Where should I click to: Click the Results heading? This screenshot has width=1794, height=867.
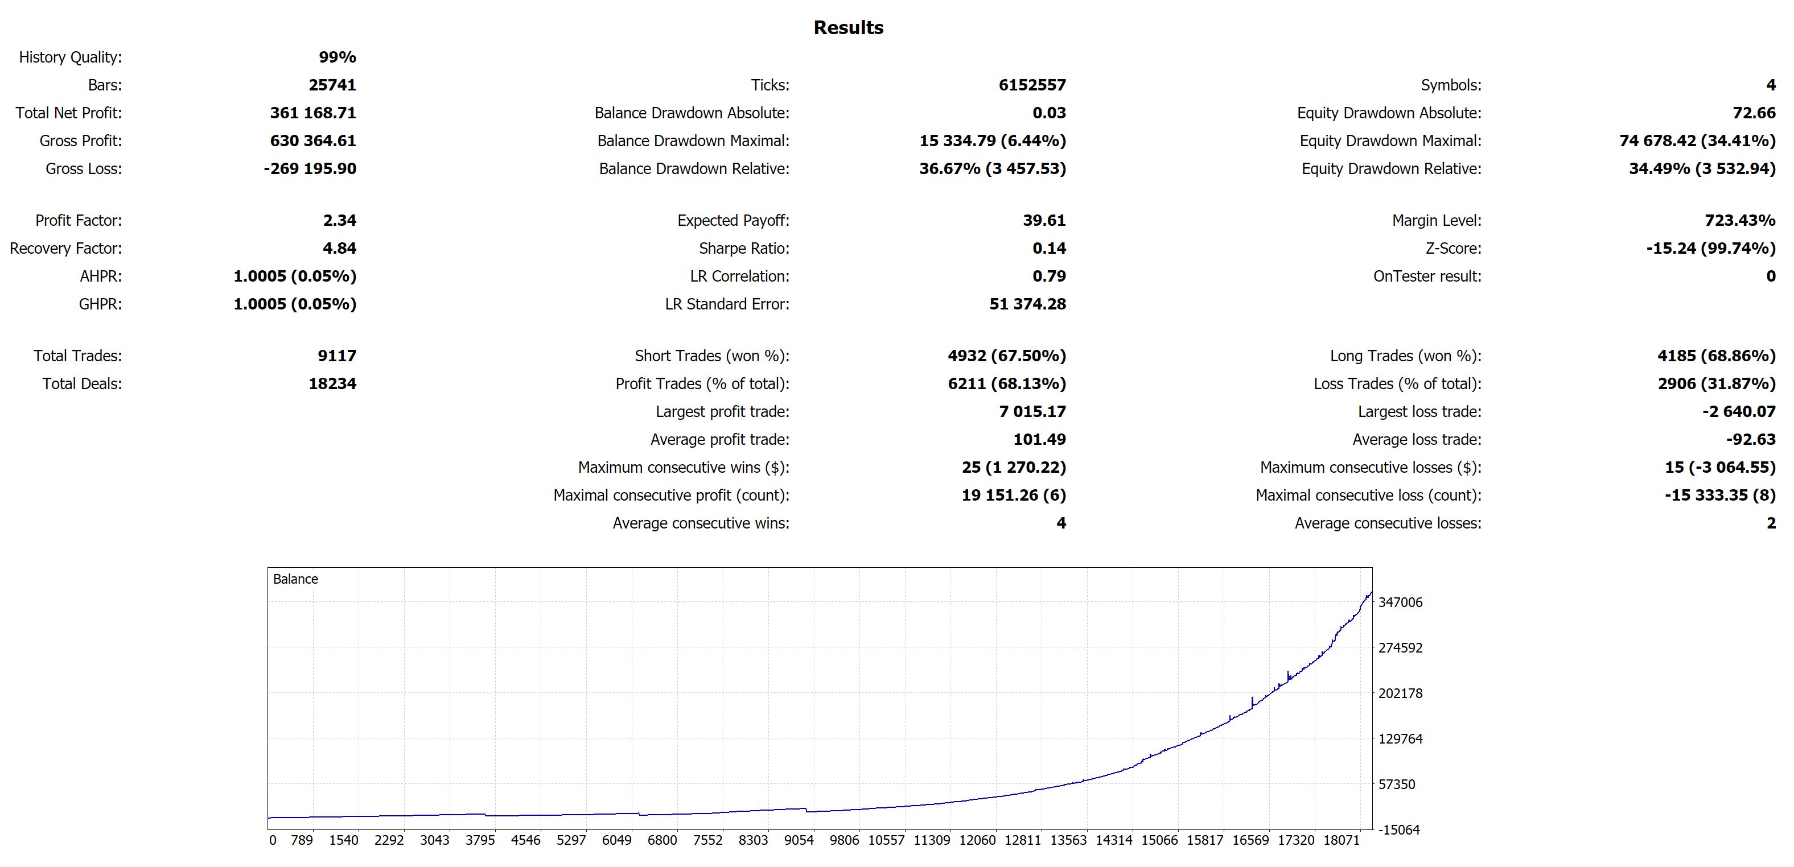pos(847,27)
